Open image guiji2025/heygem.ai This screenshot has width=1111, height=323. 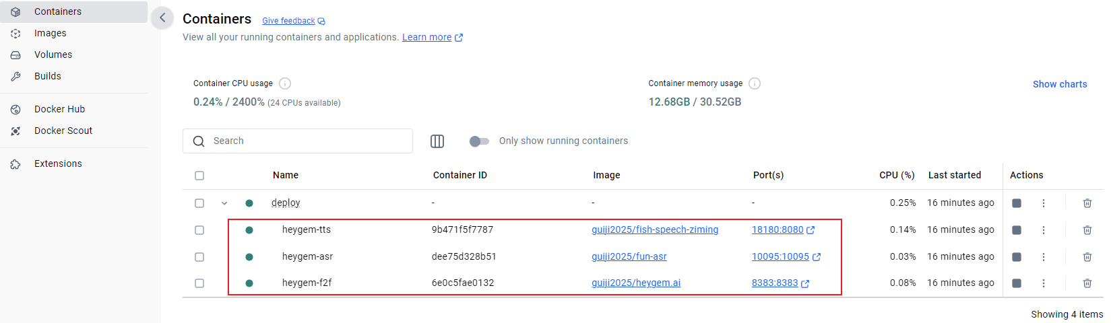click(636, 283)
